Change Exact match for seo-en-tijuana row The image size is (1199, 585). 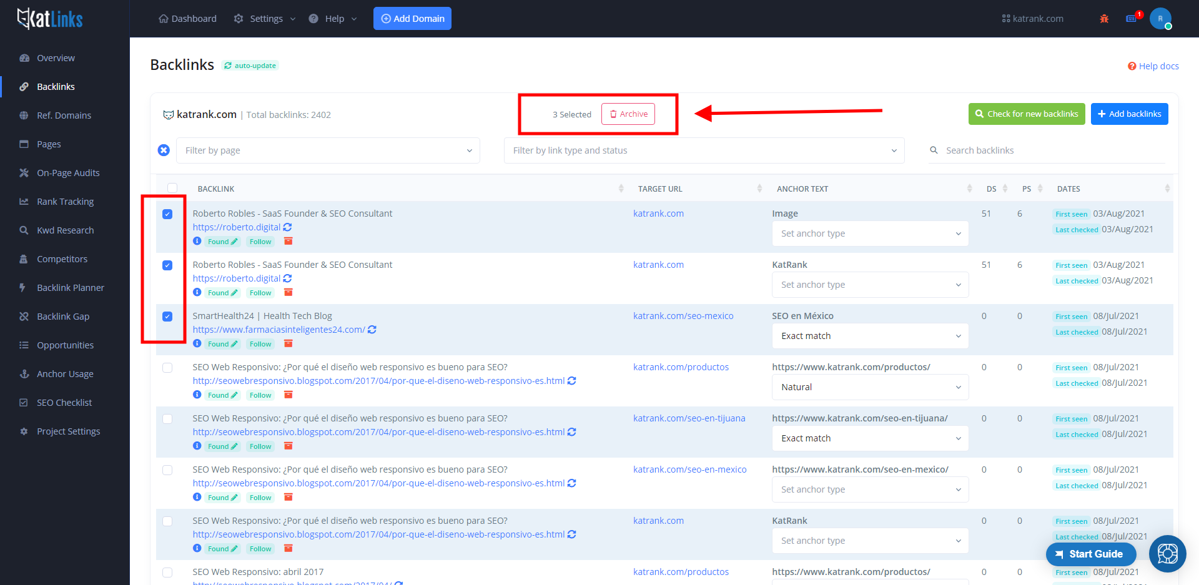[x=871, y=438]
